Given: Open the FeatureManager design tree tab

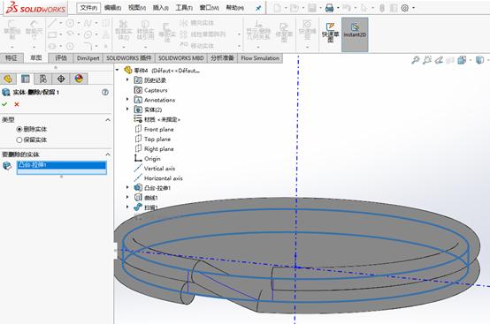Looking at the screenshot, I should 8,79.
